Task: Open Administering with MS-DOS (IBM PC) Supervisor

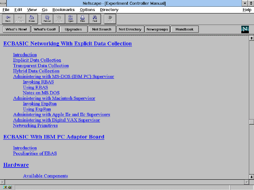Action: pyautogui.click(x=63, y=76)
